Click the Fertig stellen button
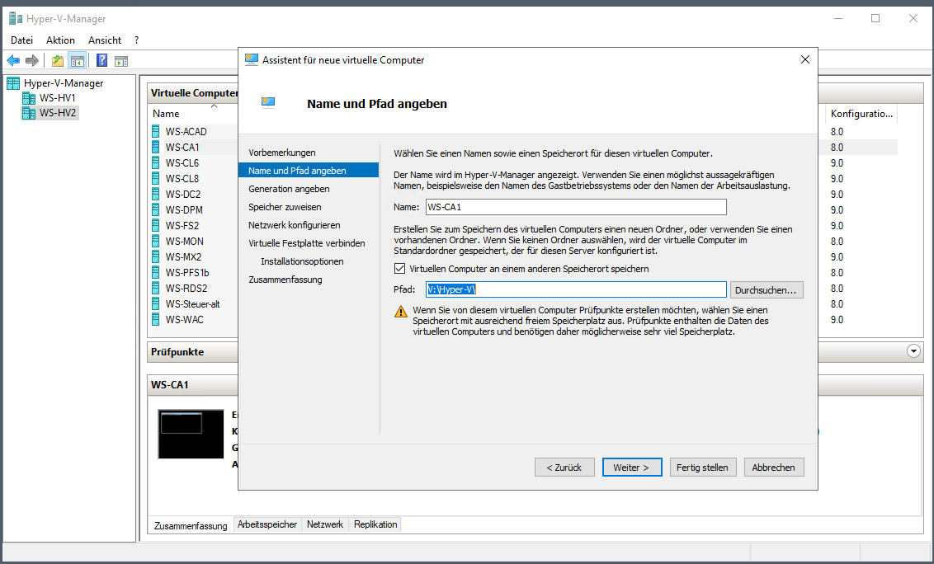 point(702,468)
